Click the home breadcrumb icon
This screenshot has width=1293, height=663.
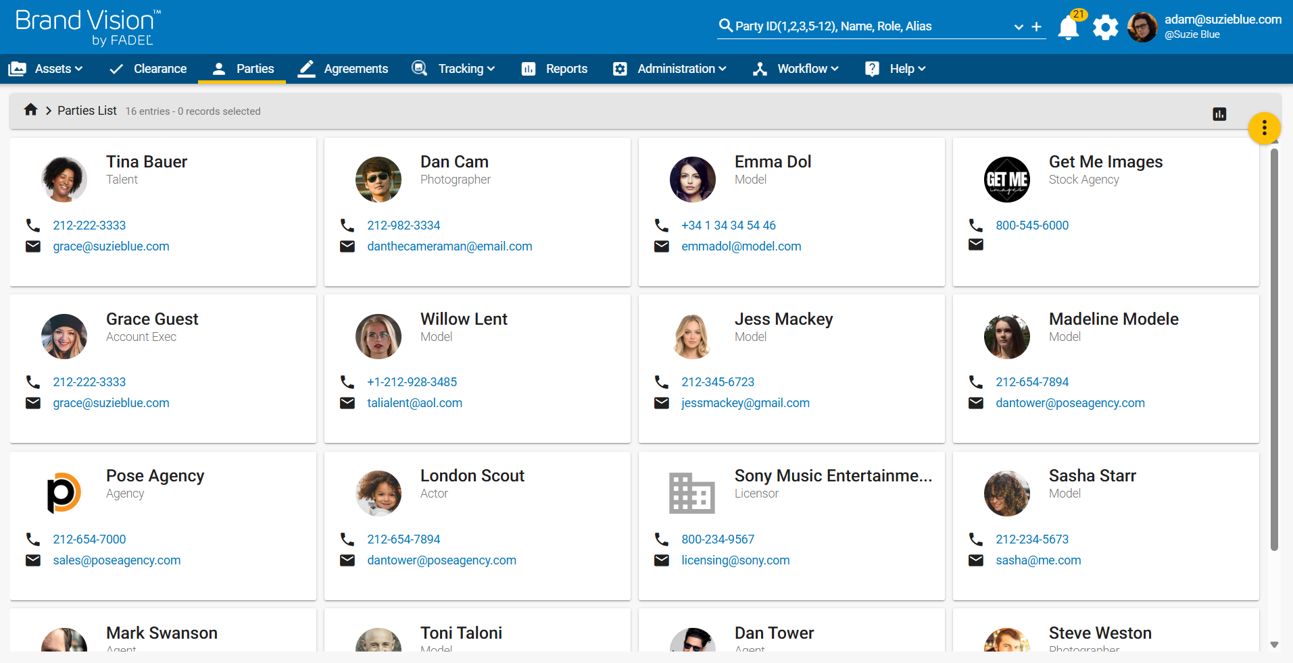(x=30, y=110)
